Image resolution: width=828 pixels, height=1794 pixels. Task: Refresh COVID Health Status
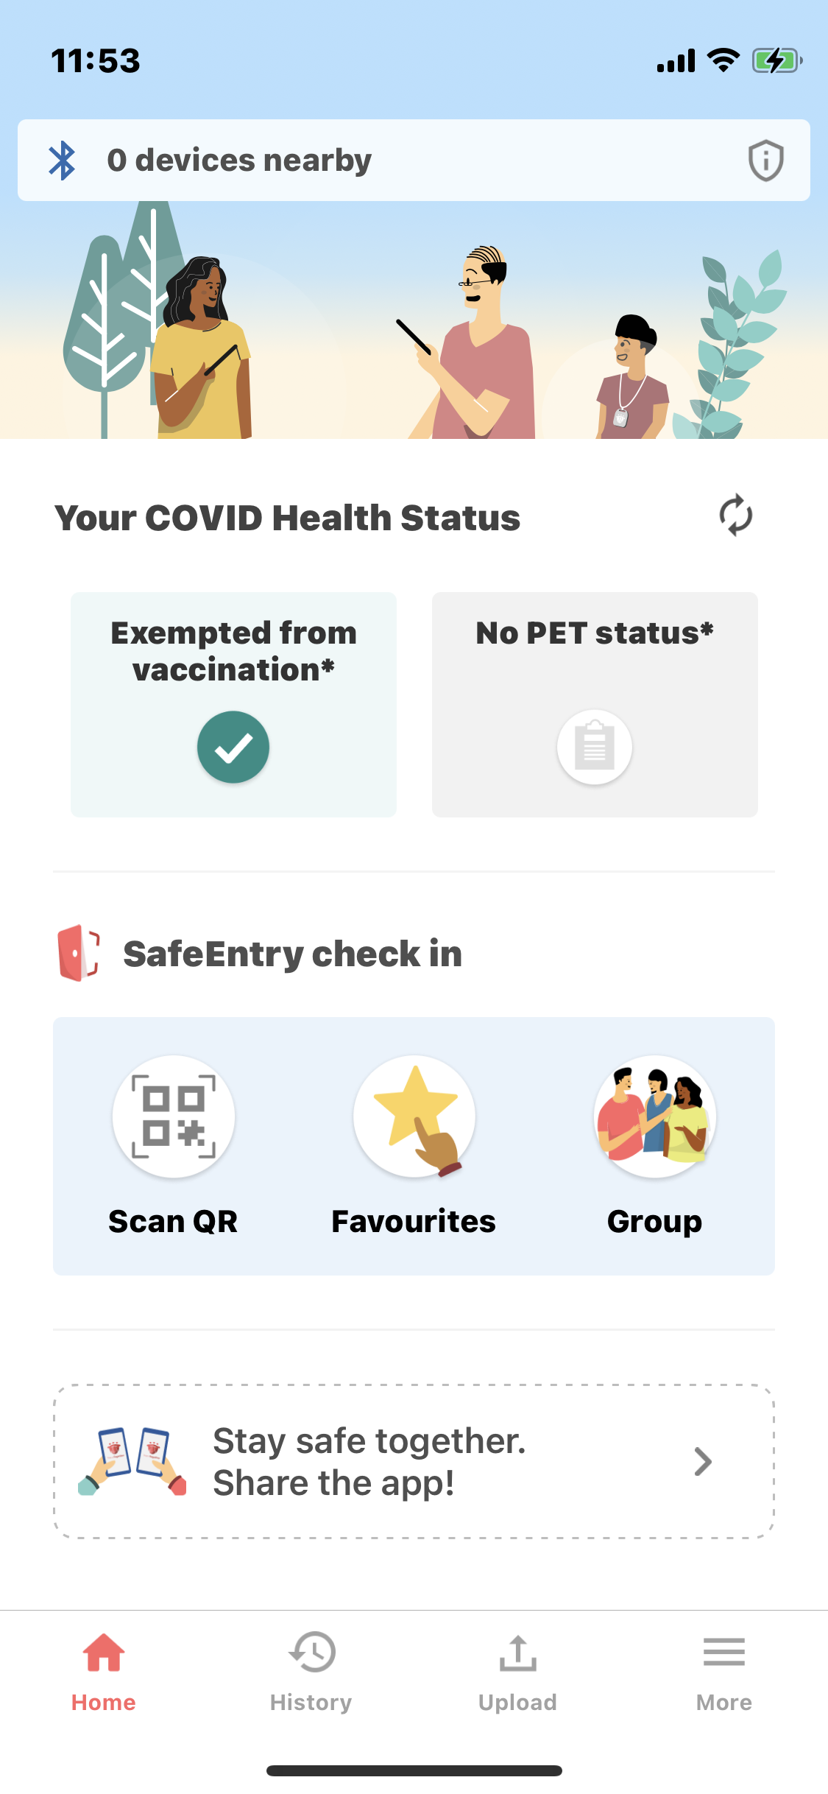pos(735,516)
